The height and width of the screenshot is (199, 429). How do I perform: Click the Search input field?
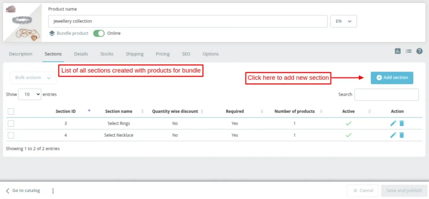pyautogui.click(x=386, y=95)
